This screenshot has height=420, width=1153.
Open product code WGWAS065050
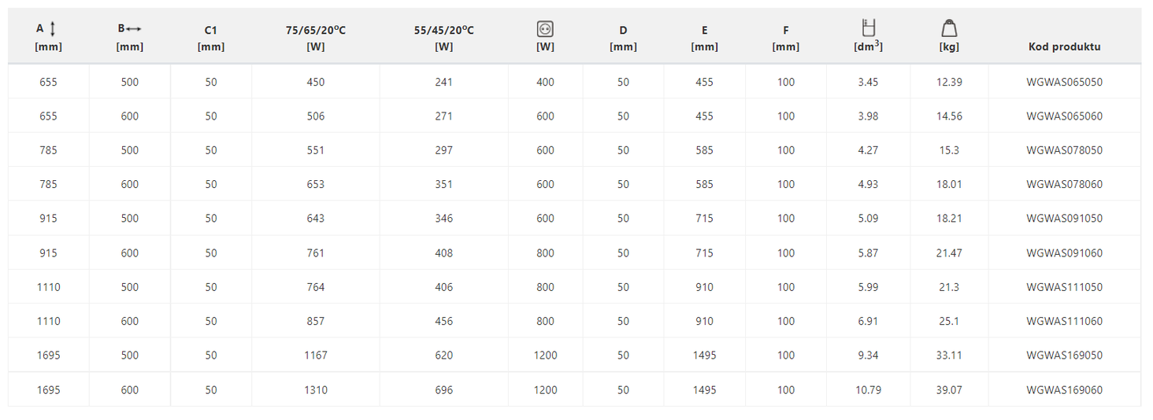click(x=1064, y=82)
